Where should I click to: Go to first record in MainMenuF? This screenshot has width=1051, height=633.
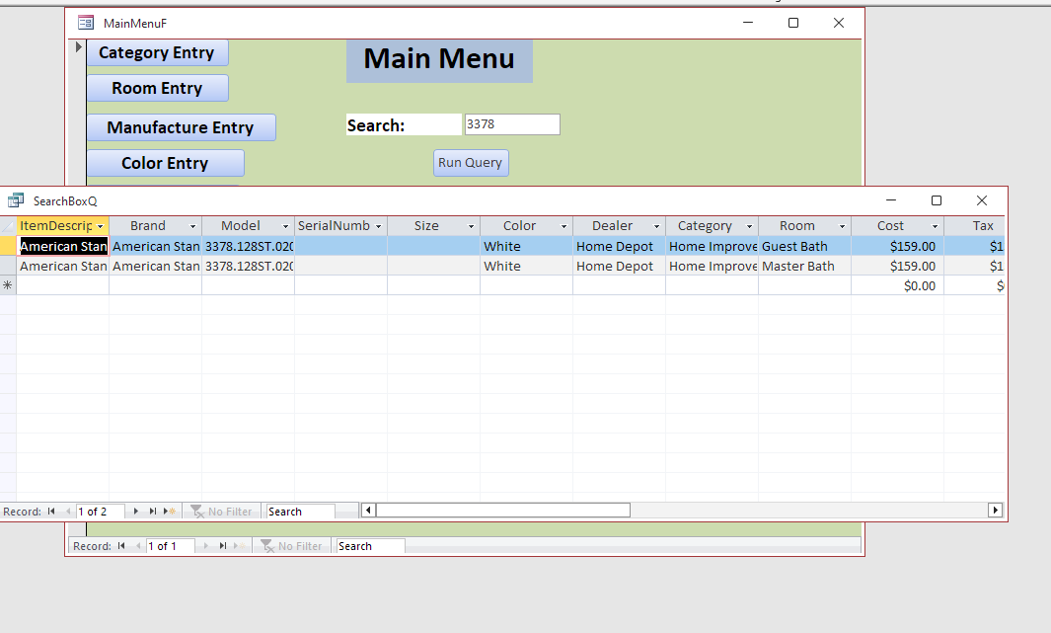pos(121,546)
